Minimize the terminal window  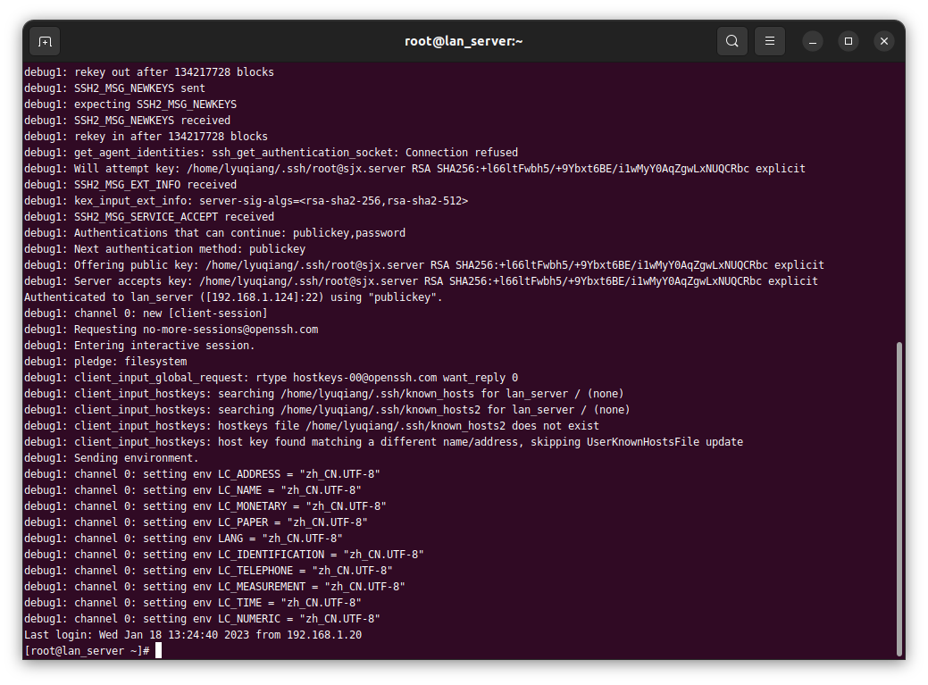(x=812, y=41)
